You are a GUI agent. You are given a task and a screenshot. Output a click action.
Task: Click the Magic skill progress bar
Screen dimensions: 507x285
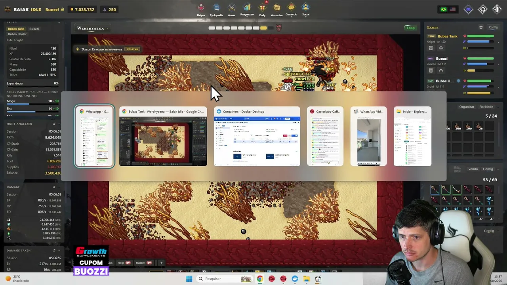pyautogui.click(x=32, y=104)
